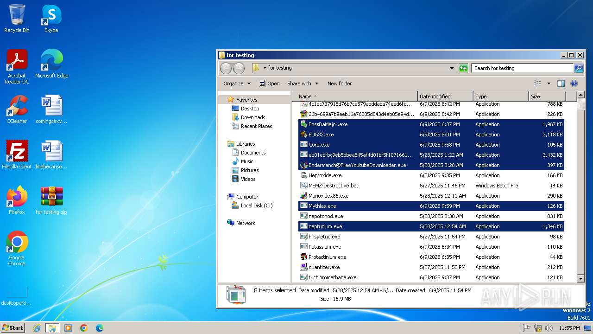Viewport: 593px width, 334px height.
Task: Select the Monoxidex86.exe file
Action: tap(431, 196)
